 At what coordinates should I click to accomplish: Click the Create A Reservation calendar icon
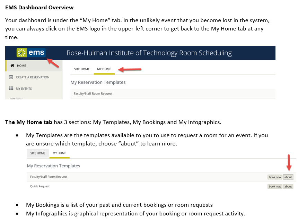(11, 77)
